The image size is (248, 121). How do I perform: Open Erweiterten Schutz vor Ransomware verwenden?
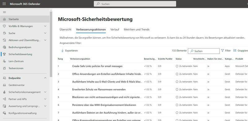(99, 89)
